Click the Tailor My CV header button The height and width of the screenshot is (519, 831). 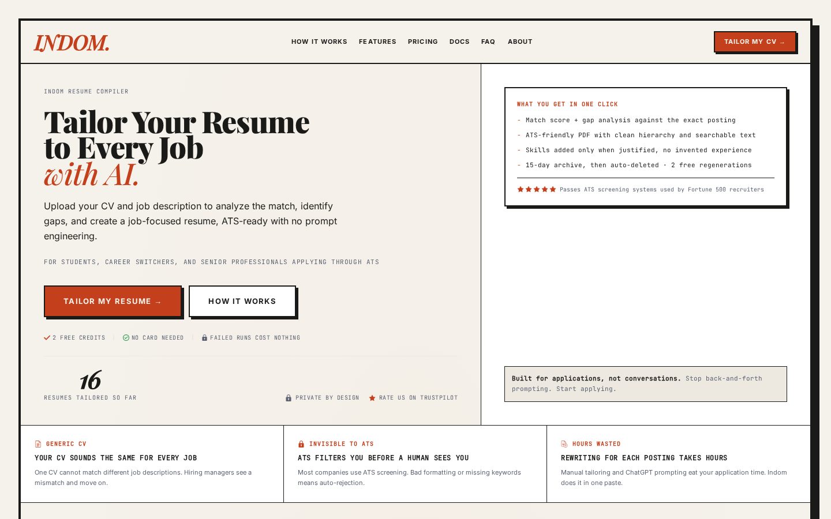click(755, 42)
